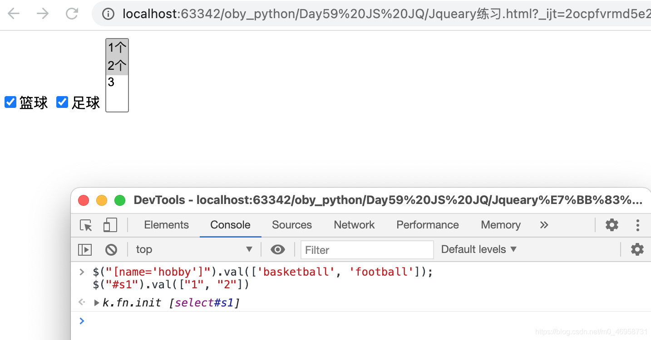Image resolution: width=651 pixels, height=340 pixels.
Task: Open the Sources tab
Action: tap(292, 225)
